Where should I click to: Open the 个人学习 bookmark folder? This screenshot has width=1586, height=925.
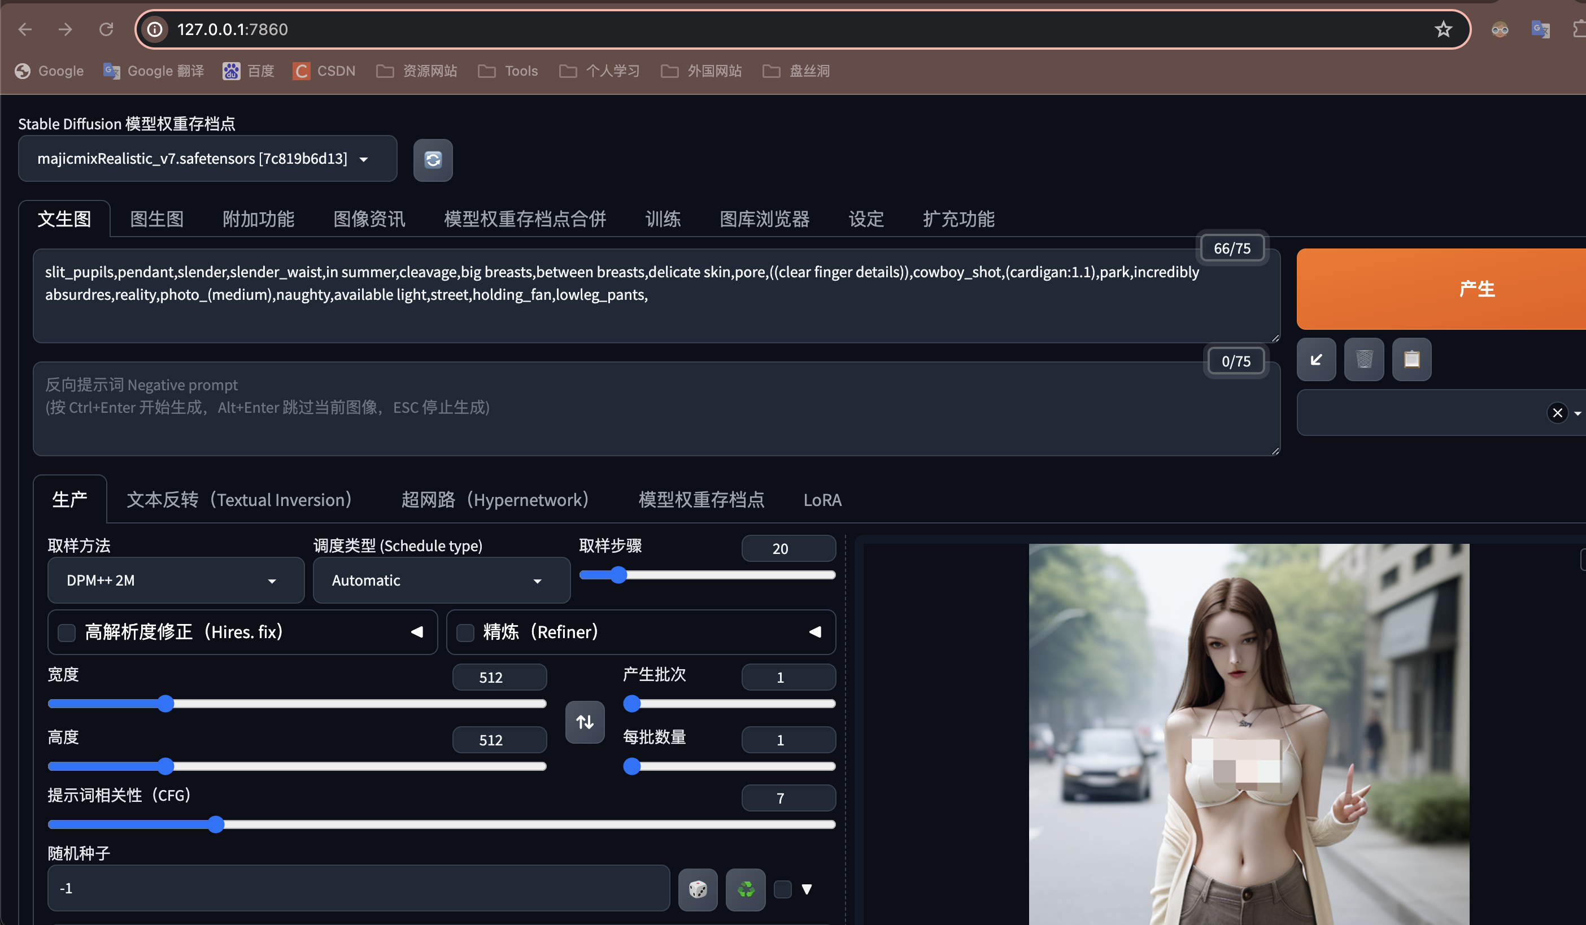click(599, 71)
